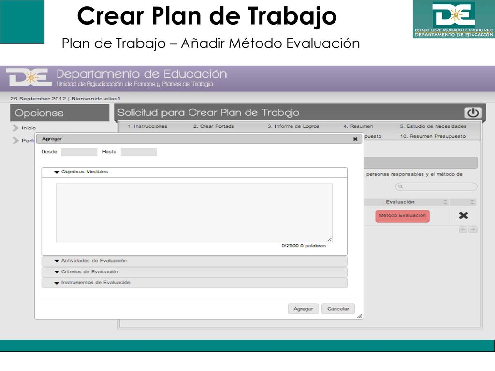Click the Evaluación column header
Viewport: 495px width, 371px height.
click(406, 202)
